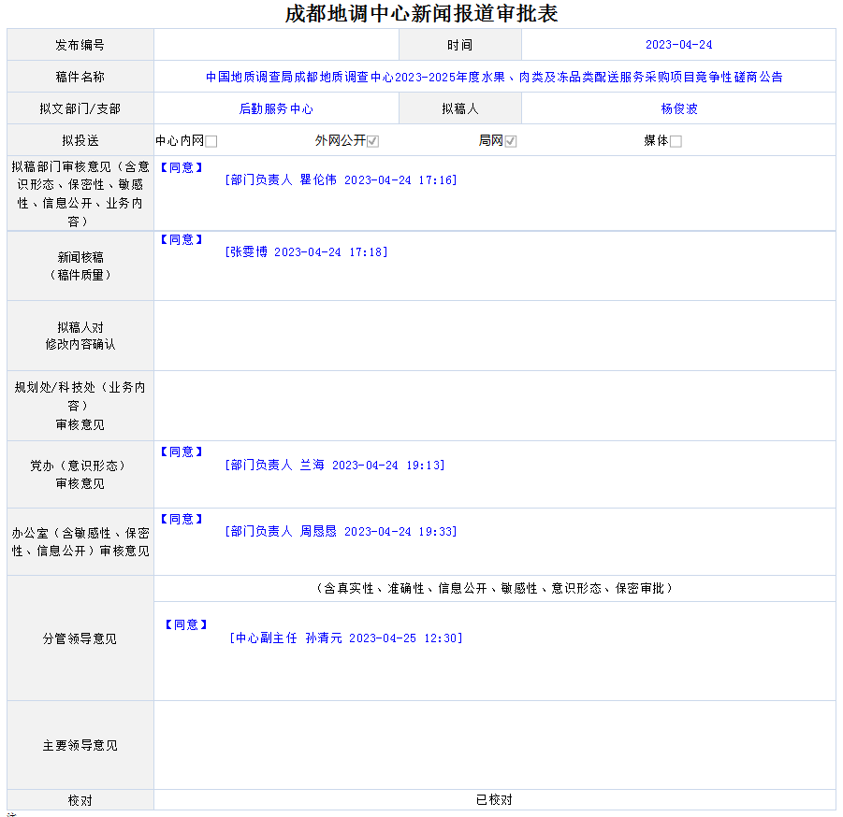Click the 校对 label cell
Viewport: 843px width, 817px height.
(x=80, y=800)
